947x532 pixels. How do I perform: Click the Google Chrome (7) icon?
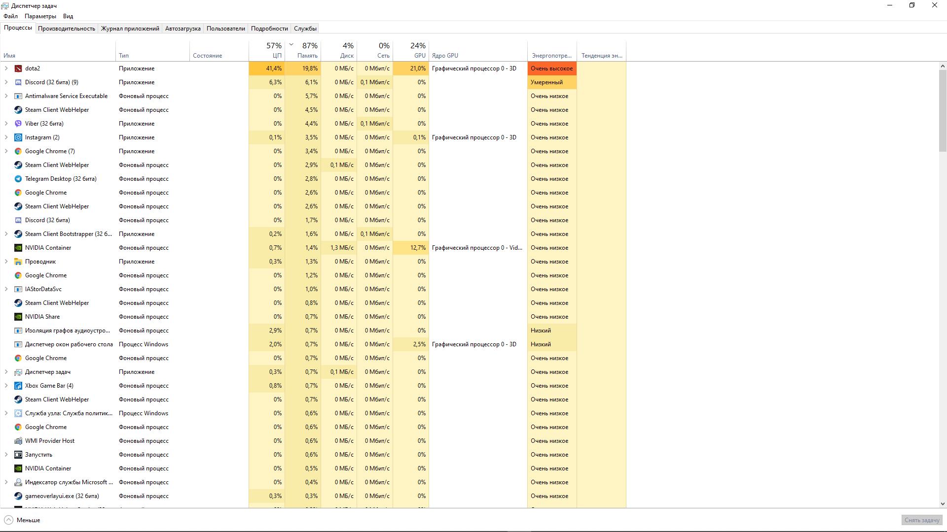[x=18, y=151]
